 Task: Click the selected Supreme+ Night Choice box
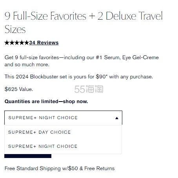(x=63, y=118)
